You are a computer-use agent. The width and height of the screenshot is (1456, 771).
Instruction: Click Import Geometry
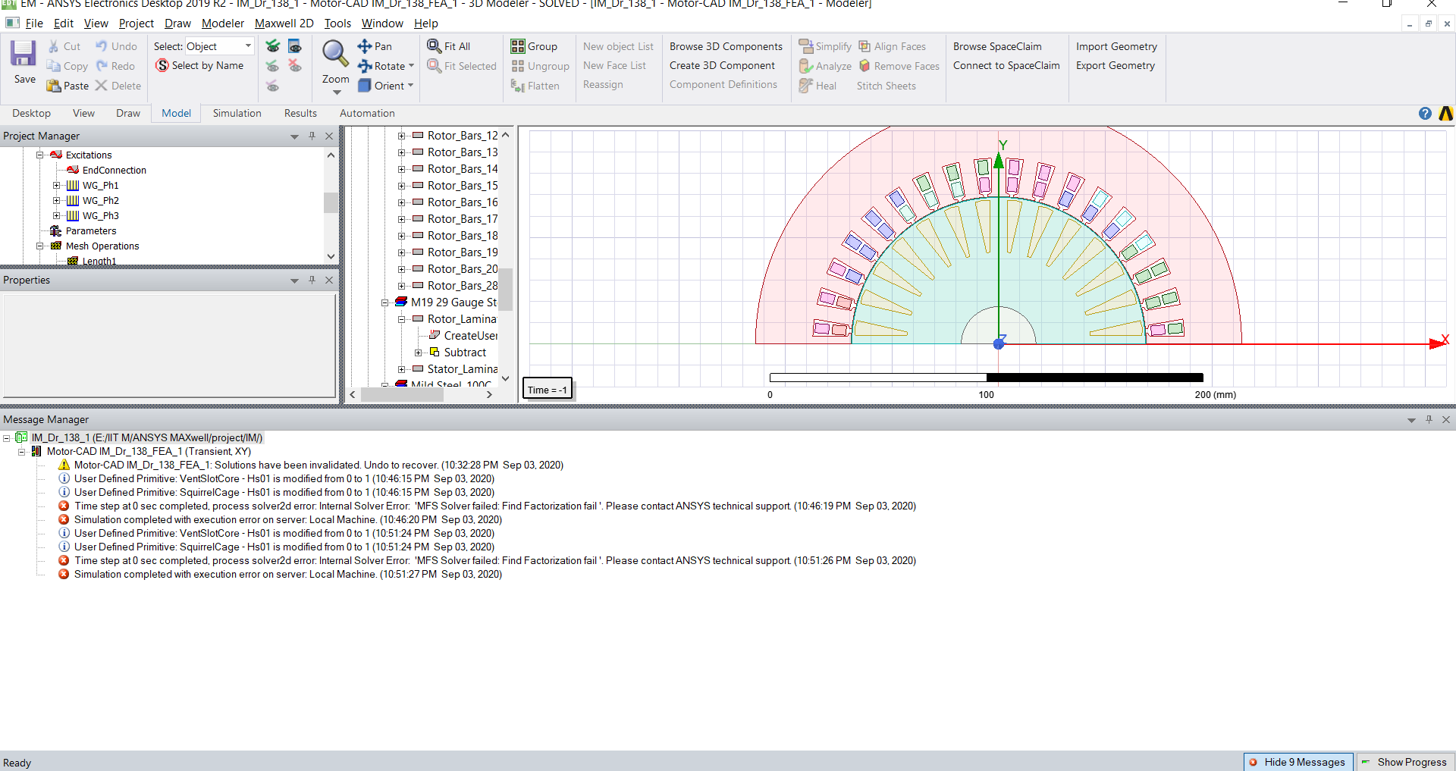click(1116, 46)
